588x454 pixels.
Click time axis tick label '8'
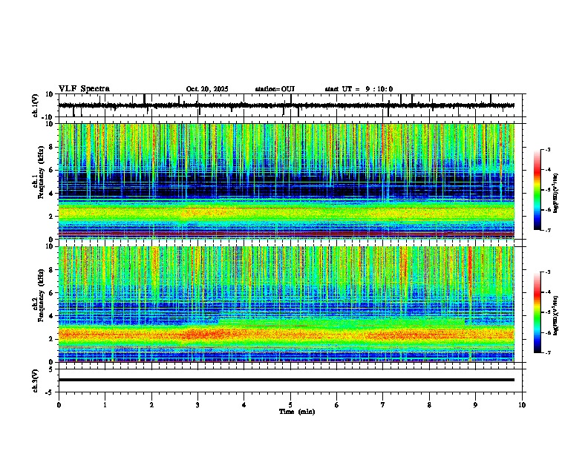click(429, 405)
